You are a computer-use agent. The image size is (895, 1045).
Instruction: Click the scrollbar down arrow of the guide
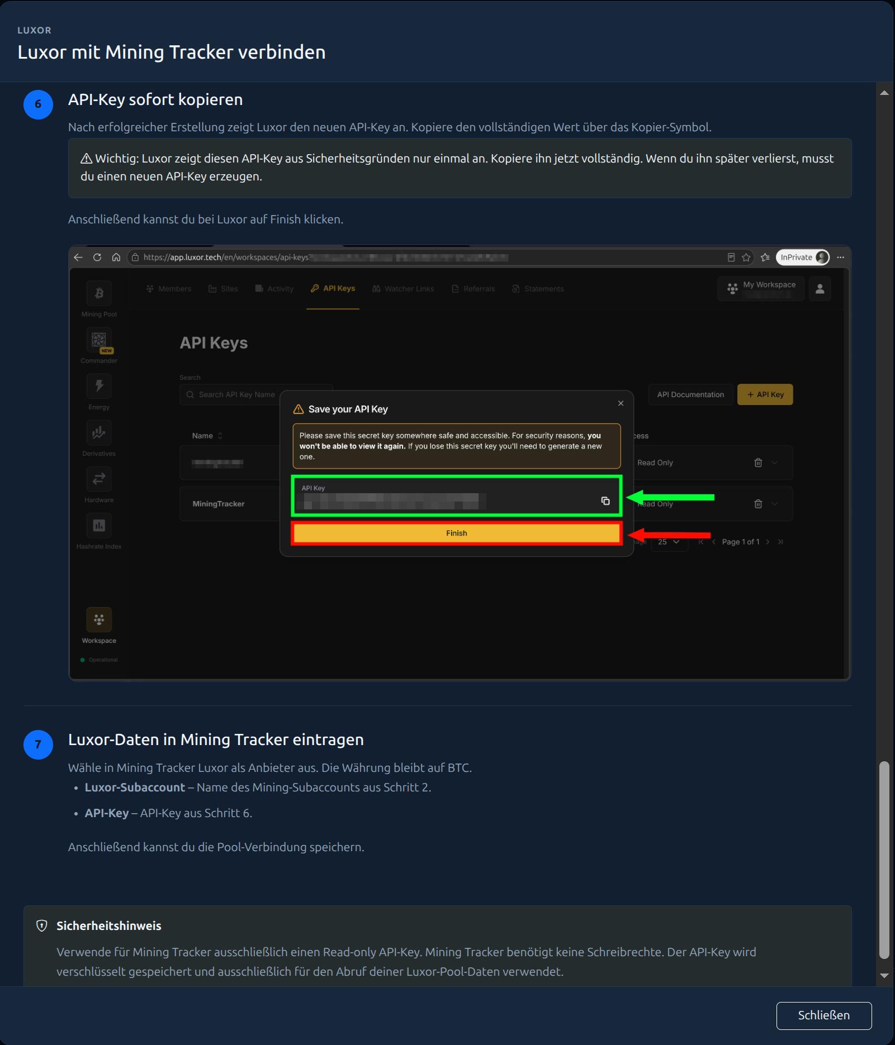(884, 976)
